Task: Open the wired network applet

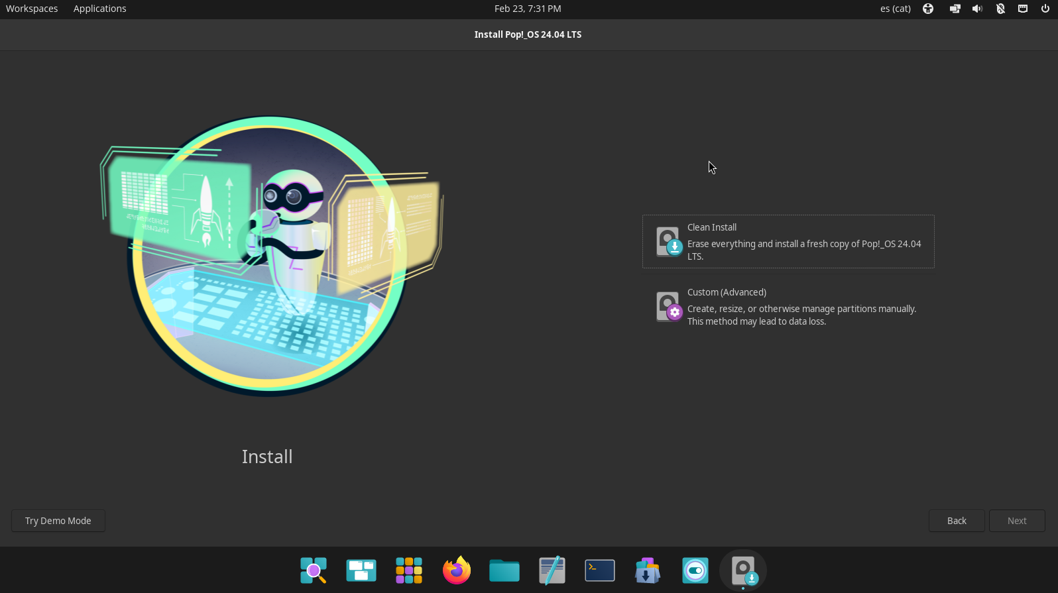Action: (1023, 9)
